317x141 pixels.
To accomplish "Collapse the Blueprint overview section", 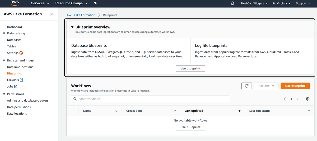I will [x=72, y=27].
